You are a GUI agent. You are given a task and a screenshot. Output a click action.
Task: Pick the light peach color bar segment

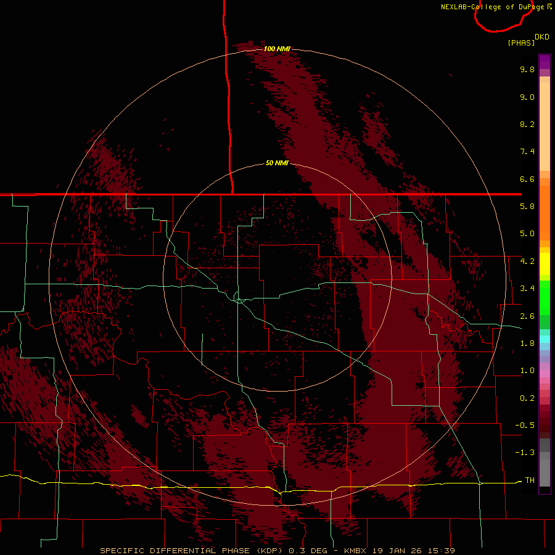(545, 126)
